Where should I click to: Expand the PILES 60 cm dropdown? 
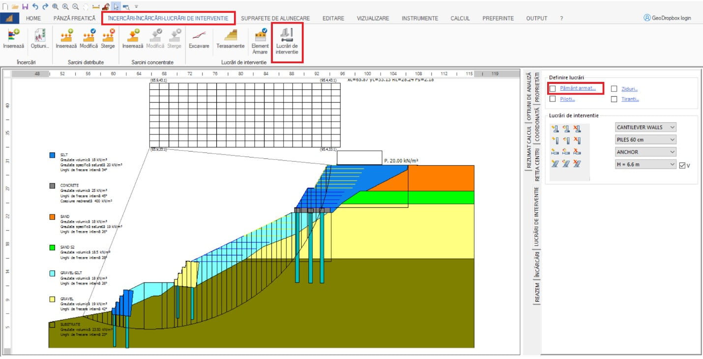[645, 139]
